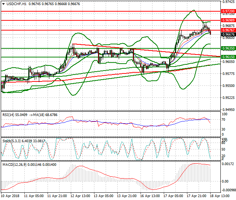The height and width of the screenshot is (200, 236).
Task: Select the 0.96989 red price label
Action: coord(228,20)
